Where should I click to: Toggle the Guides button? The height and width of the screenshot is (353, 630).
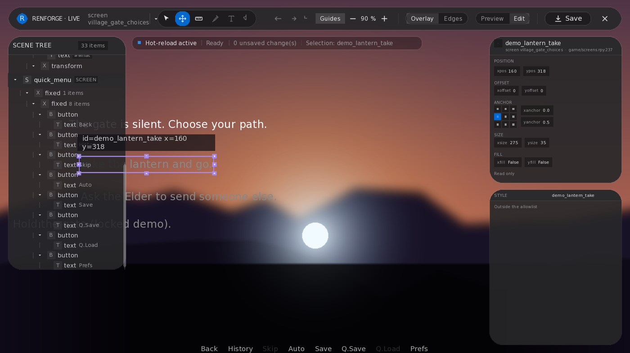(330, 18)
